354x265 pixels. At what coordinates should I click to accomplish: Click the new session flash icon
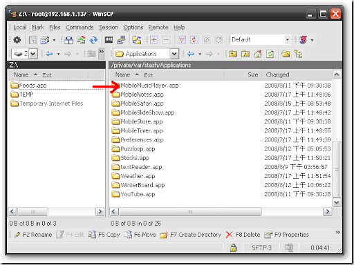point(303,40)
